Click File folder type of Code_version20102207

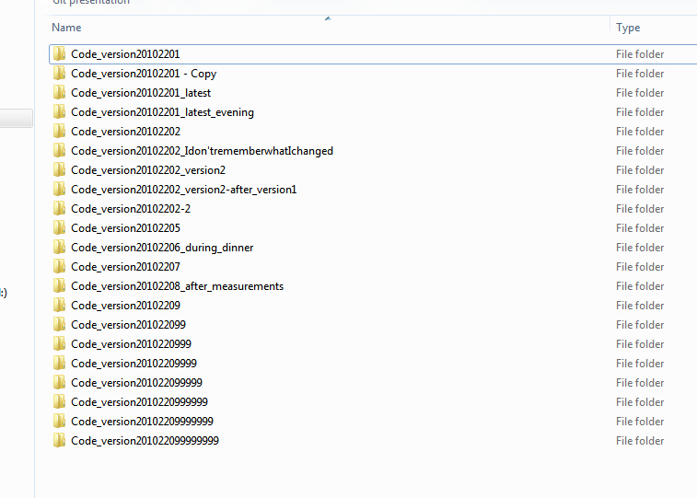(x=640, y=267)
